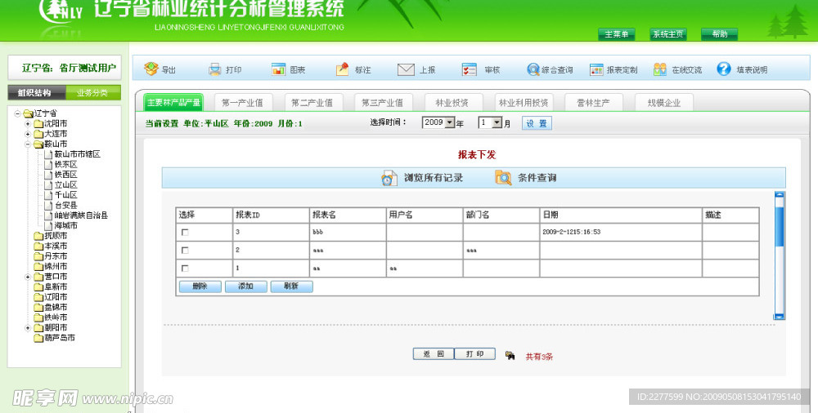Collapse the 鞍山市 tree node

point(28,144)
